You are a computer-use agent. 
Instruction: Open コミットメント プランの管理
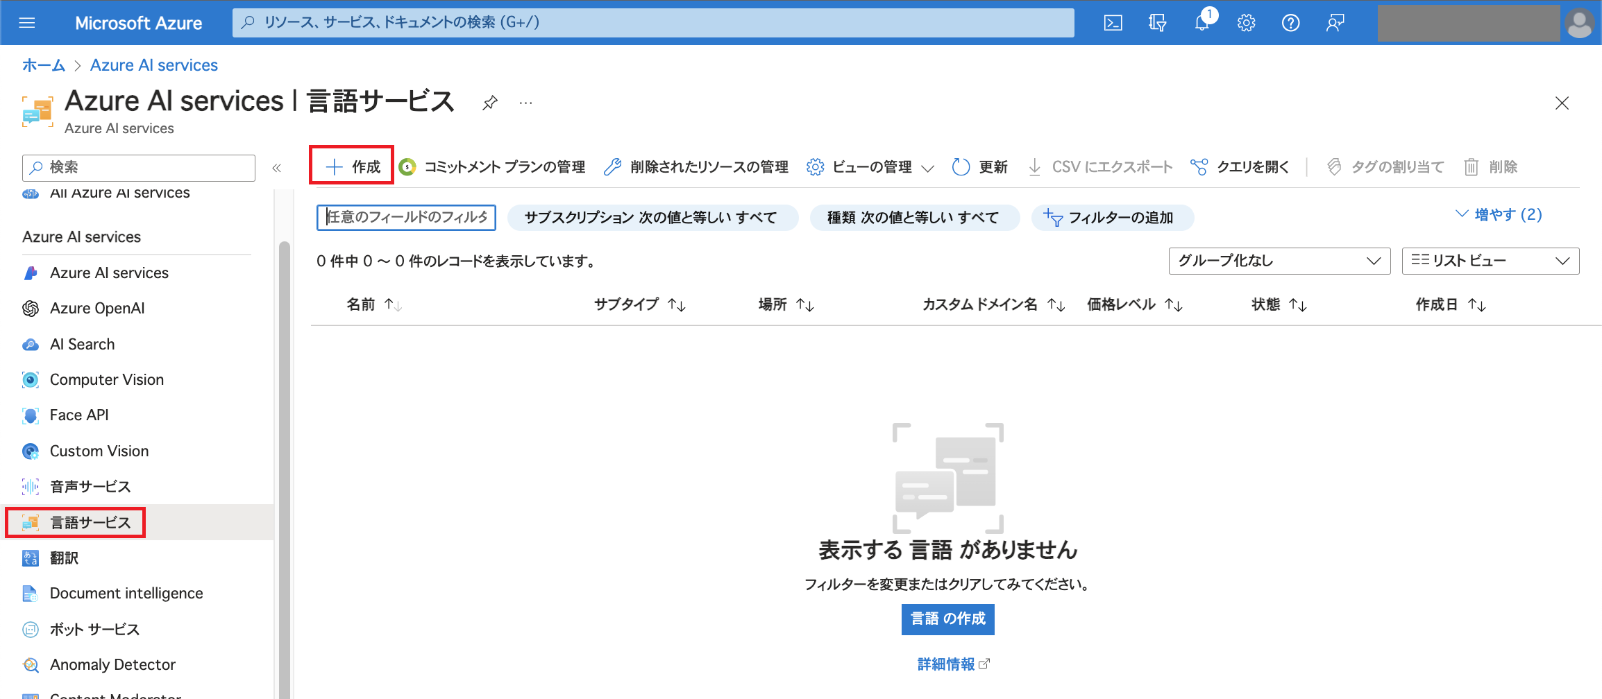coord(493,167)
